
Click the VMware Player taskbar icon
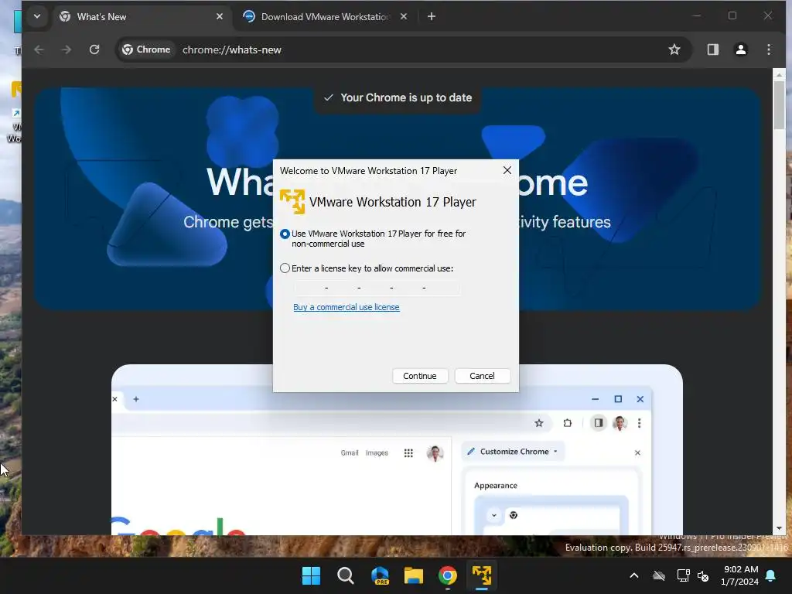click(481, 575)
